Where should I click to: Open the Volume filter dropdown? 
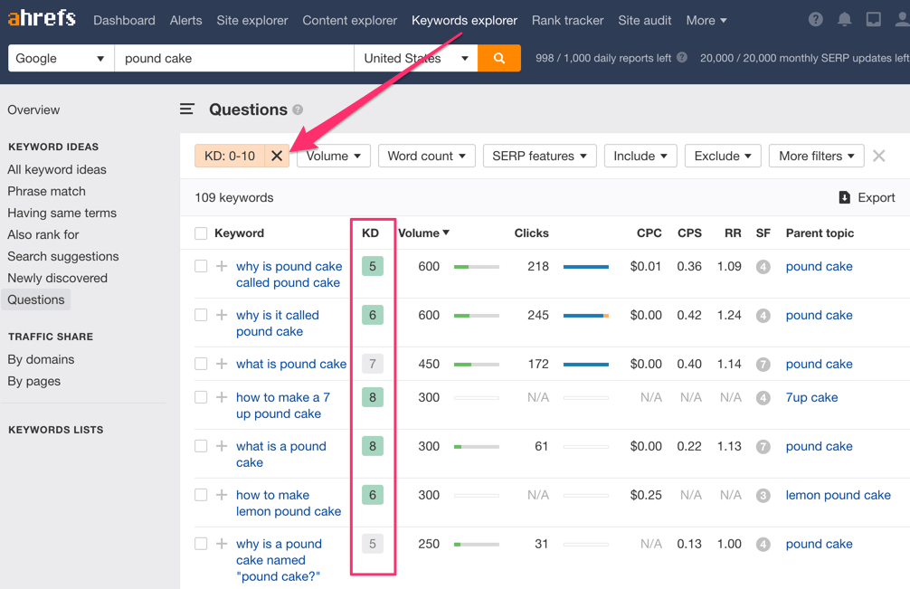(x=333, y=155)
